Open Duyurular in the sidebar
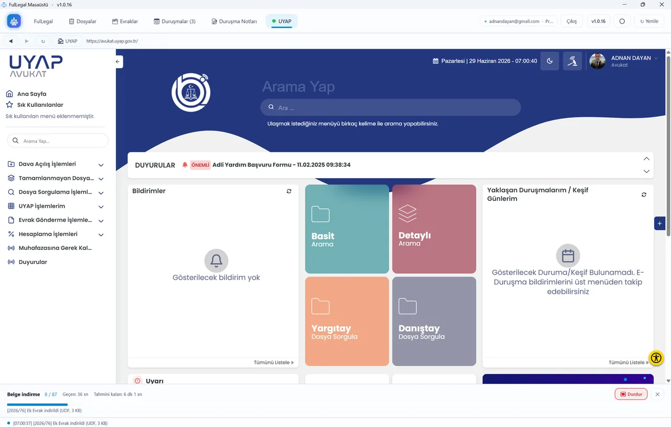Screen dimensions: 671x427 pos(27,262)
